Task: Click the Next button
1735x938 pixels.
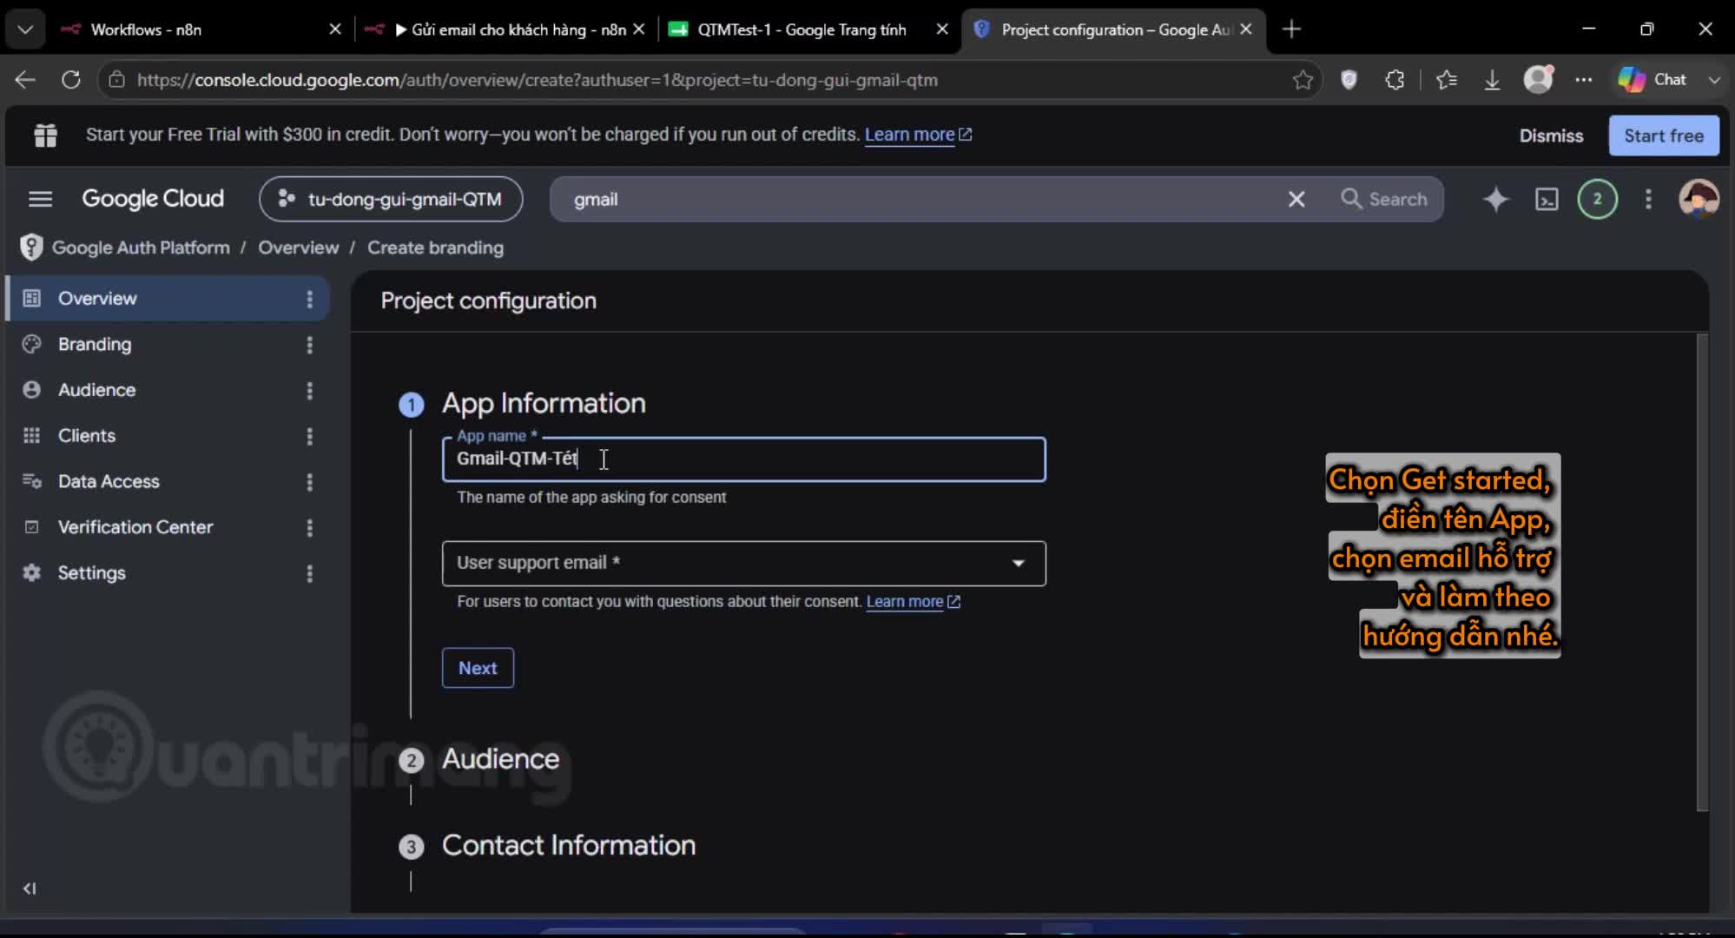Action: (x=478, y=668)
